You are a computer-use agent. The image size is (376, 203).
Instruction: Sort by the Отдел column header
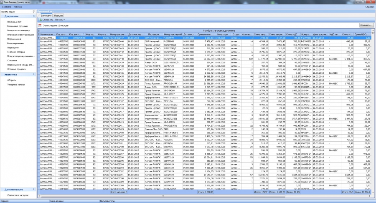click(236, 34)
